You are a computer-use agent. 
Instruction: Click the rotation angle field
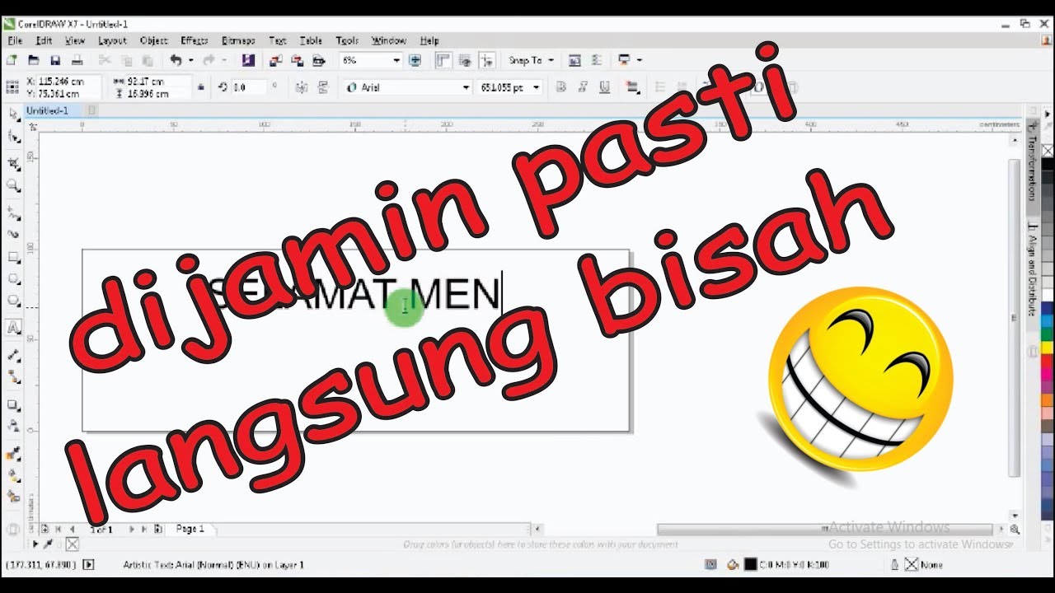click(251, 86)
